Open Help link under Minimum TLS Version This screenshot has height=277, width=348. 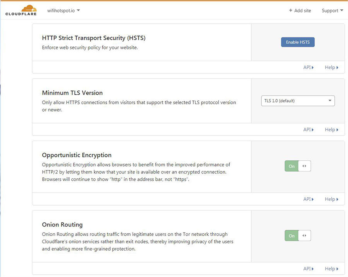[331, 129]
